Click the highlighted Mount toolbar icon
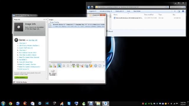Image resolution: width=189 pixels, height=106 pixels. (59, 66)
